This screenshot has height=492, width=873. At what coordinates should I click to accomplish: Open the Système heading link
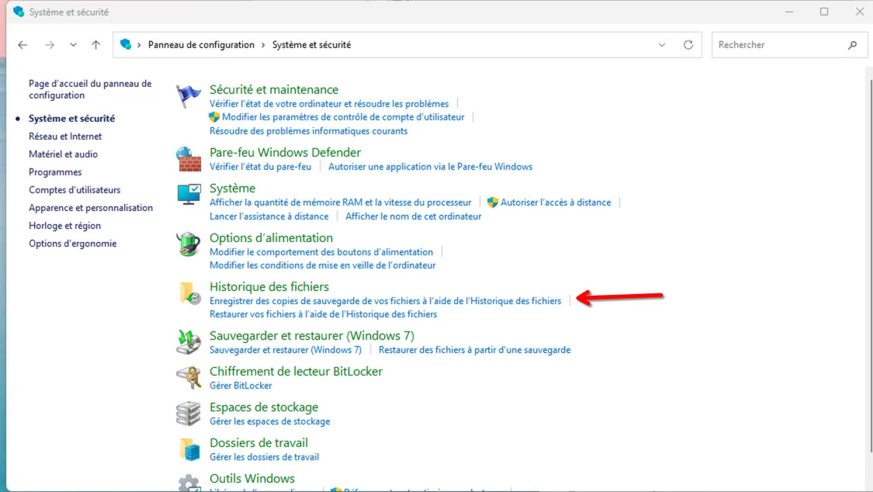232,188
